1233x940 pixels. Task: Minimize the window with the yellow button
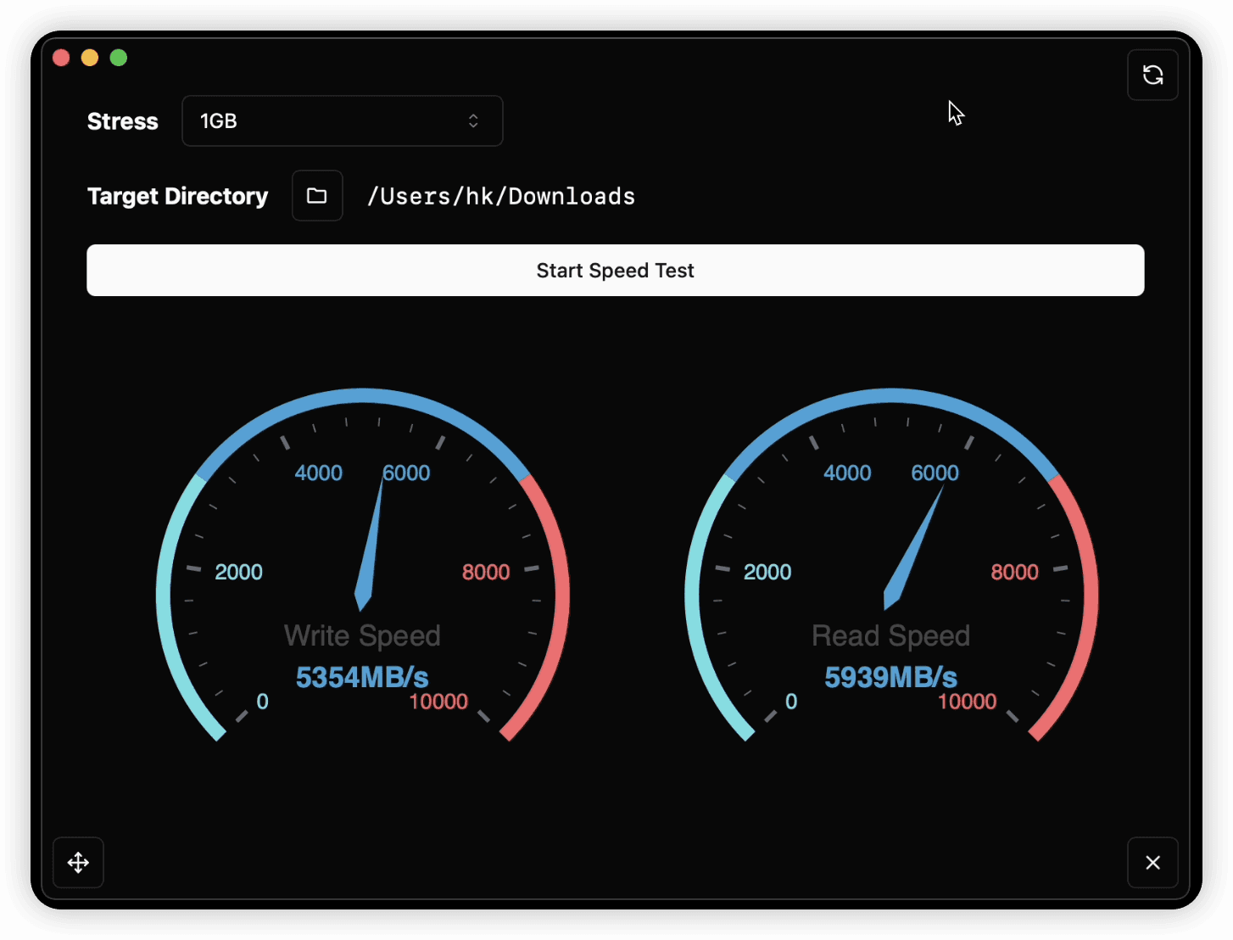pos(90,58)
